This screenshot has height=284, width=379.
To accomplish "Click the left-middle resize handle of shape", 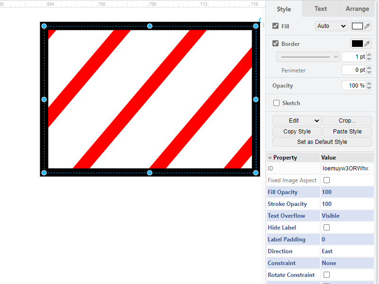I will pyautogui.click(x=44, y=99).
